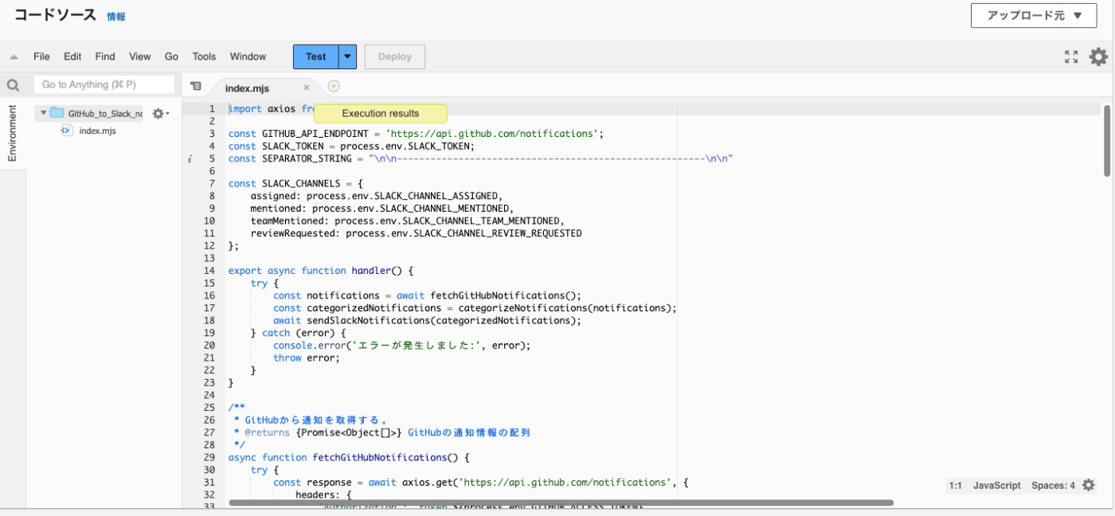The width and height of the screenshot is (1115, 516).
Task: Click the Test button
Action: pos(315,57)
